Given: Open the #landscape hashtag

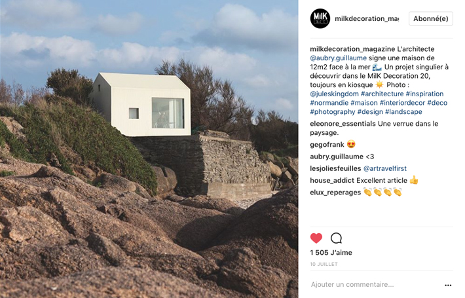Looking at the screenshot, I should pyautogui.click(x=403, y=112).
